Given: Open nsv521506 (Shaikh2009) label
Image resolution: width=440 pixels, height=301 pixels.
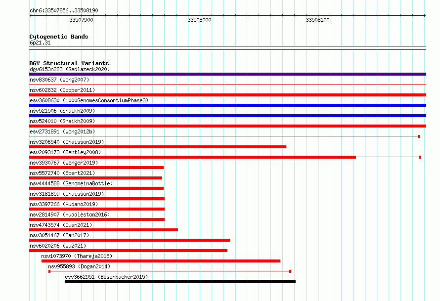Looking at the screenshot, I should [62, 111].
